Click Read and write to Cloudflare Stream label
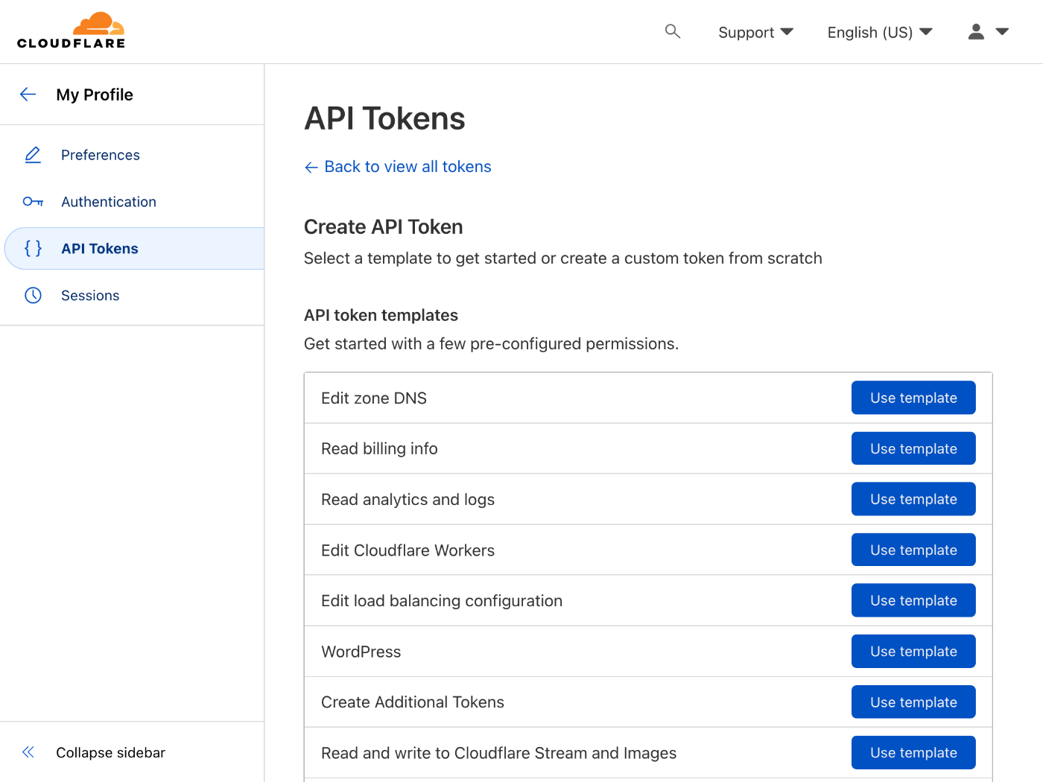The height and width of the screenshot is (782, 1043). [499, 753]
